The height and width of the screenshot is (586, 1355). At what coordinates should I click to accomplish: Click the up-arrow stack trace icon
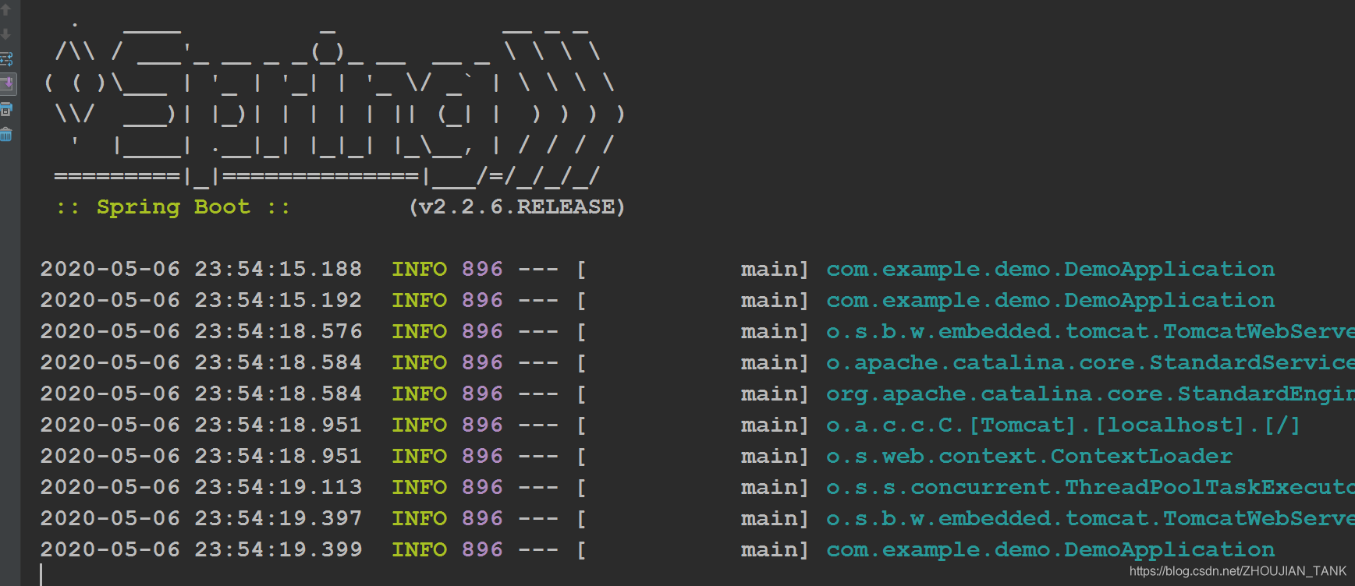(x=6, y=10)
